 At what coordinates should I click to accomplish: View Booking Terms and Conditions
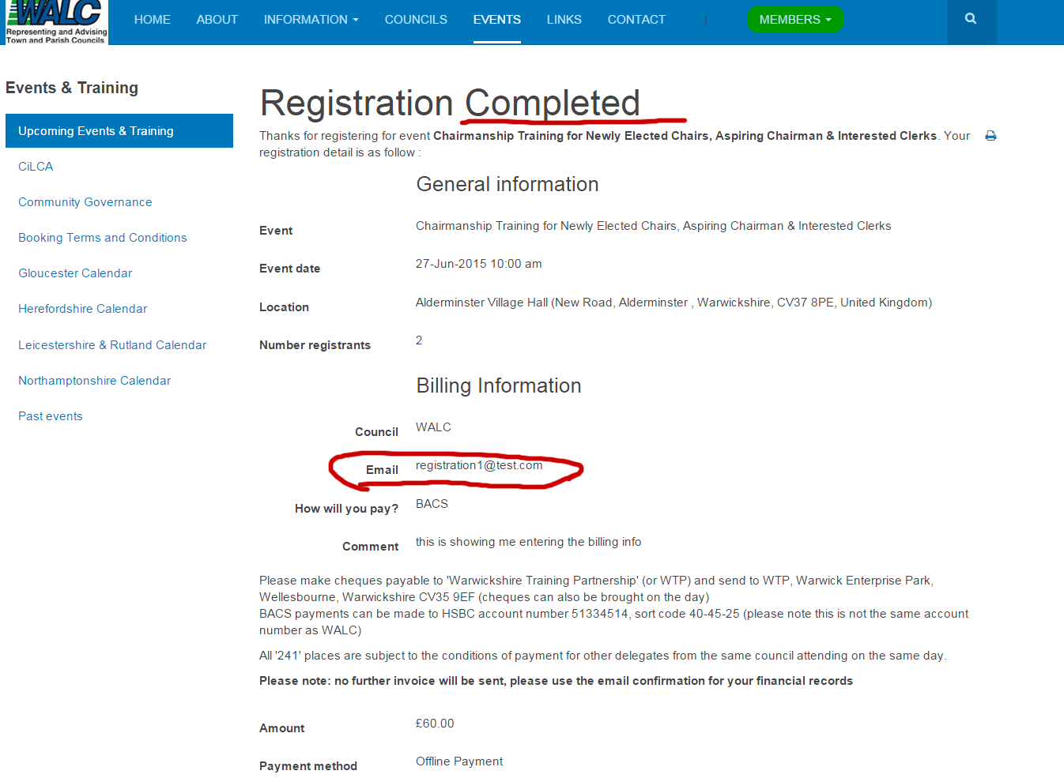click(x=102, y=238)
